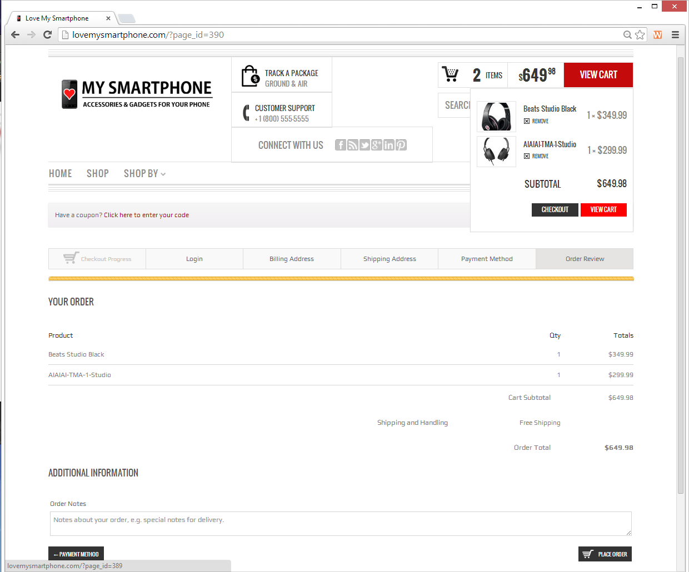Image resolution: width=689 pixels, height=572 pixels.
Task: Open the Facebook social icon
Action: click(341, 145)
